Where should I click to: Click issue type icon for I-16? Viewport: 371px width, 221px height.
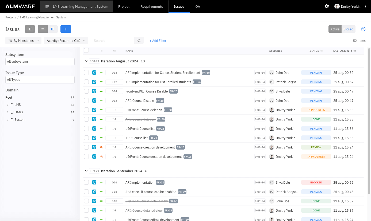tap(94, 182)
